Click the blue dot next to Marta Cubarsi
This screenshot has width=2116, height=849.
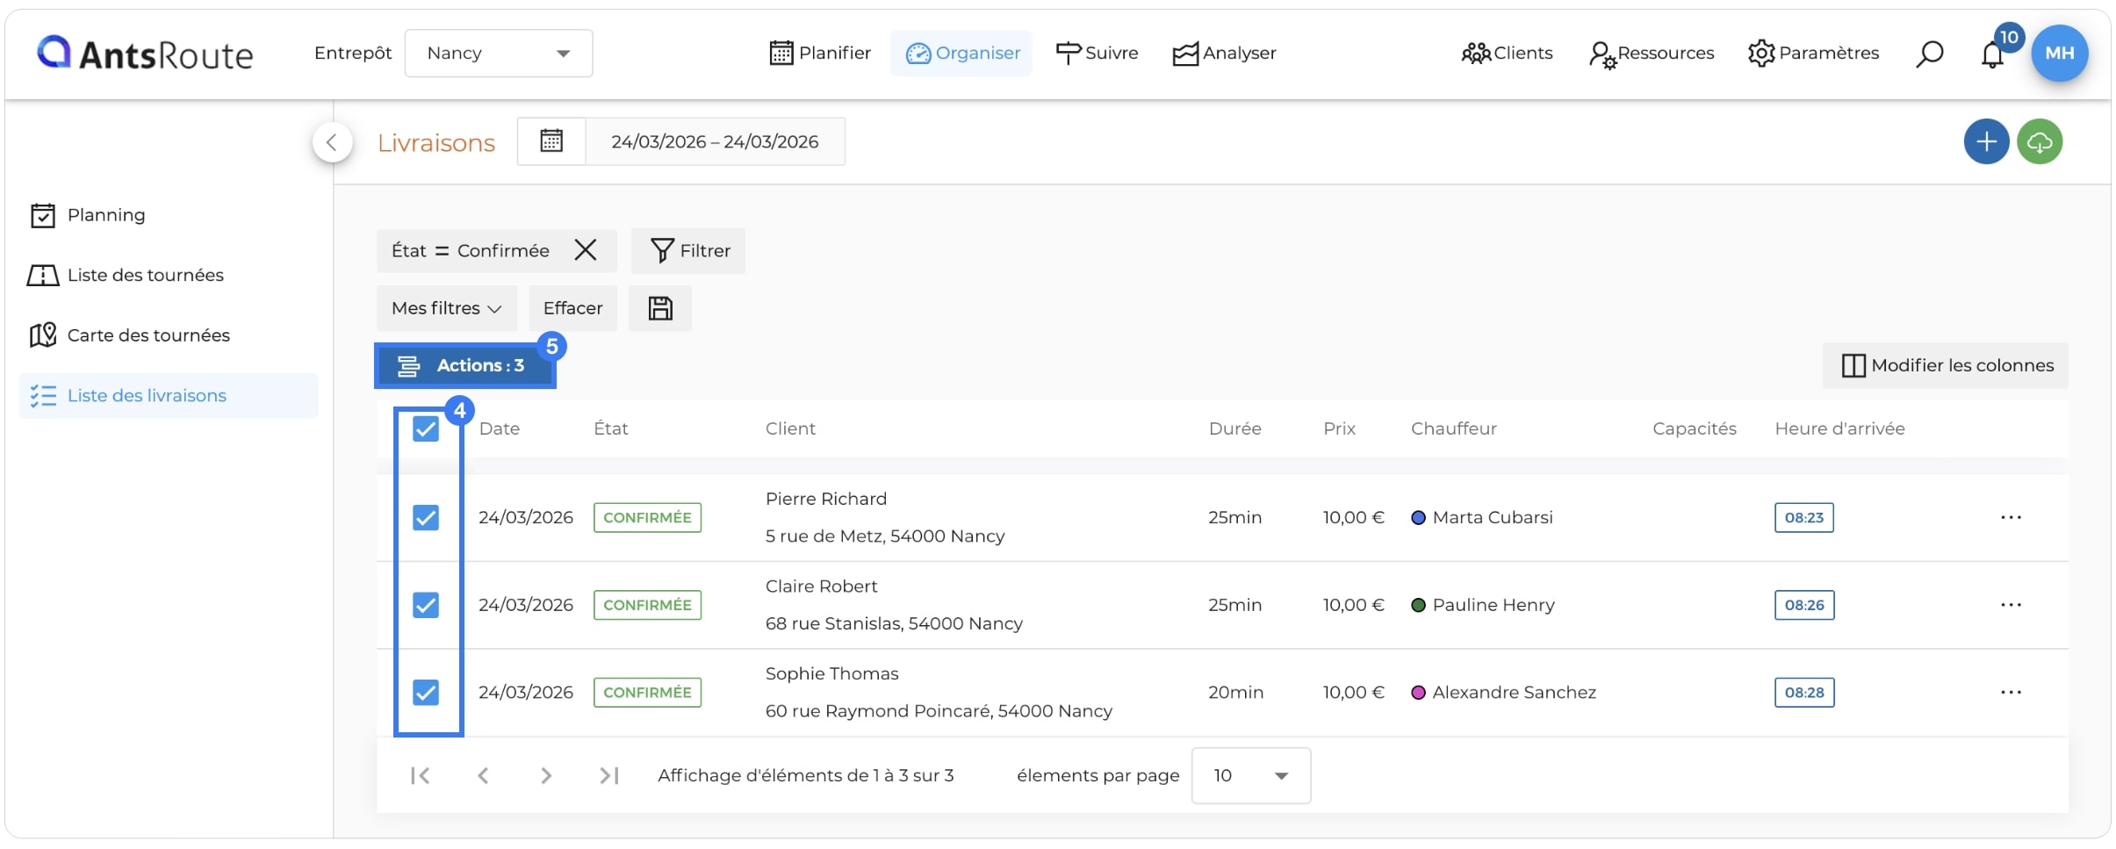click(1418, 518)
